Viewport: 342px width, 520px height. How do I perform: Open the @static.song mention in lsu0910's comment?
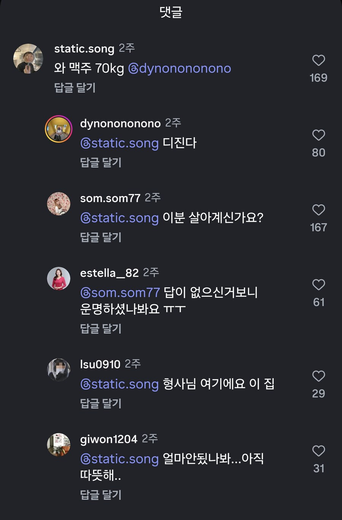[x=119, y=384]
